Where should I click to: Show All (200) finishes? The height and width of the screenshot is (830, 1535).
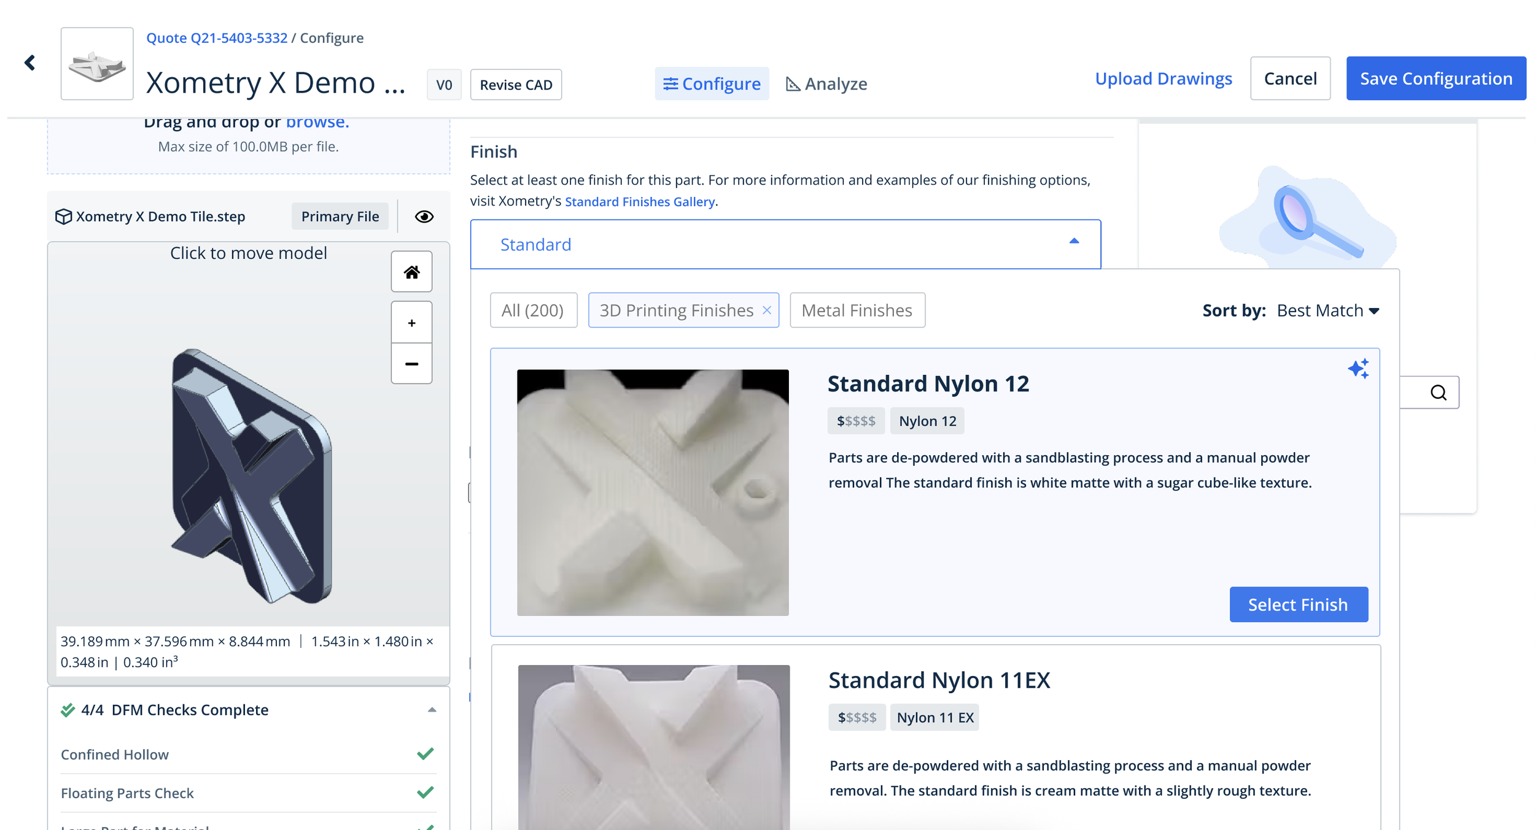pyautogui.click(x=533, y=310)
